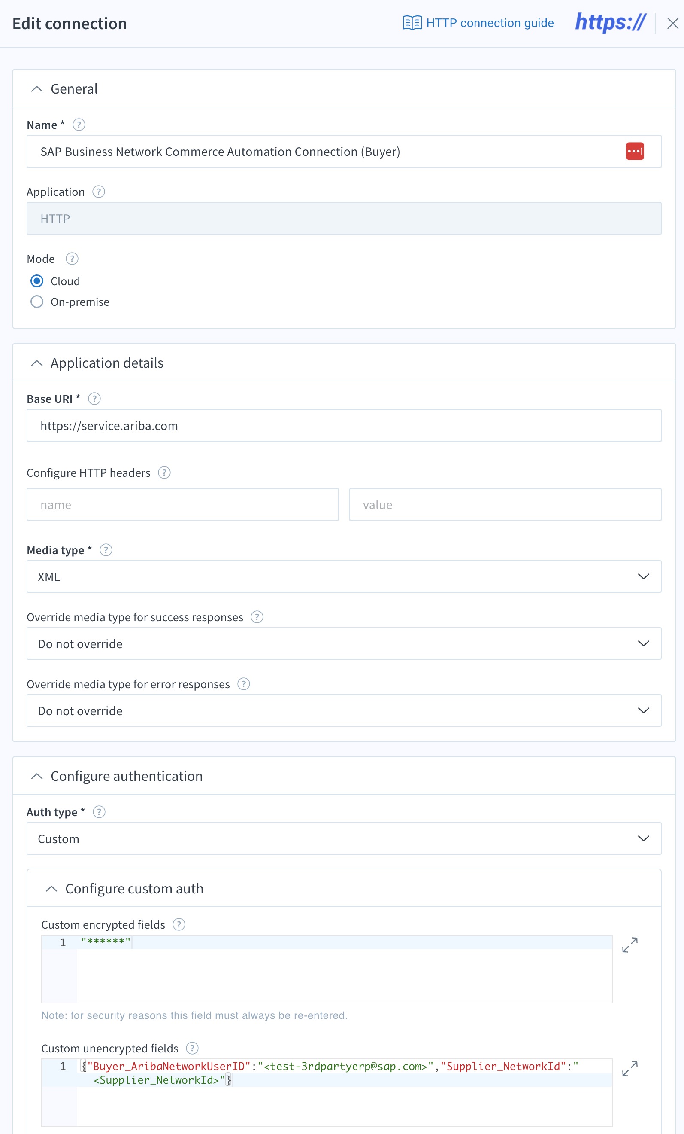Open the error responses override dropdown
Screen dimensions: 684x1134
(344, 711)
